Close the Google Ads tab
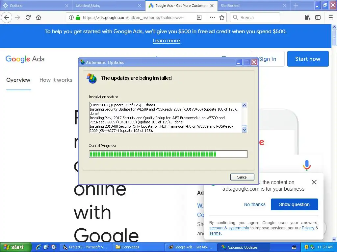The width and height of the screenshot is (337, 252). (212, 6)
